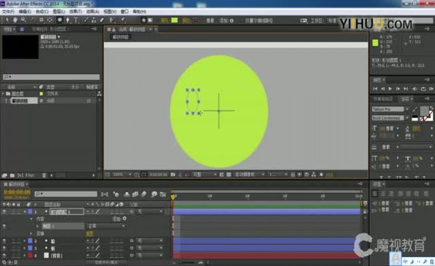This screenshot has width=435, height=266.
Task: Select the Ellipse shape tool
Action: (59, 20)
